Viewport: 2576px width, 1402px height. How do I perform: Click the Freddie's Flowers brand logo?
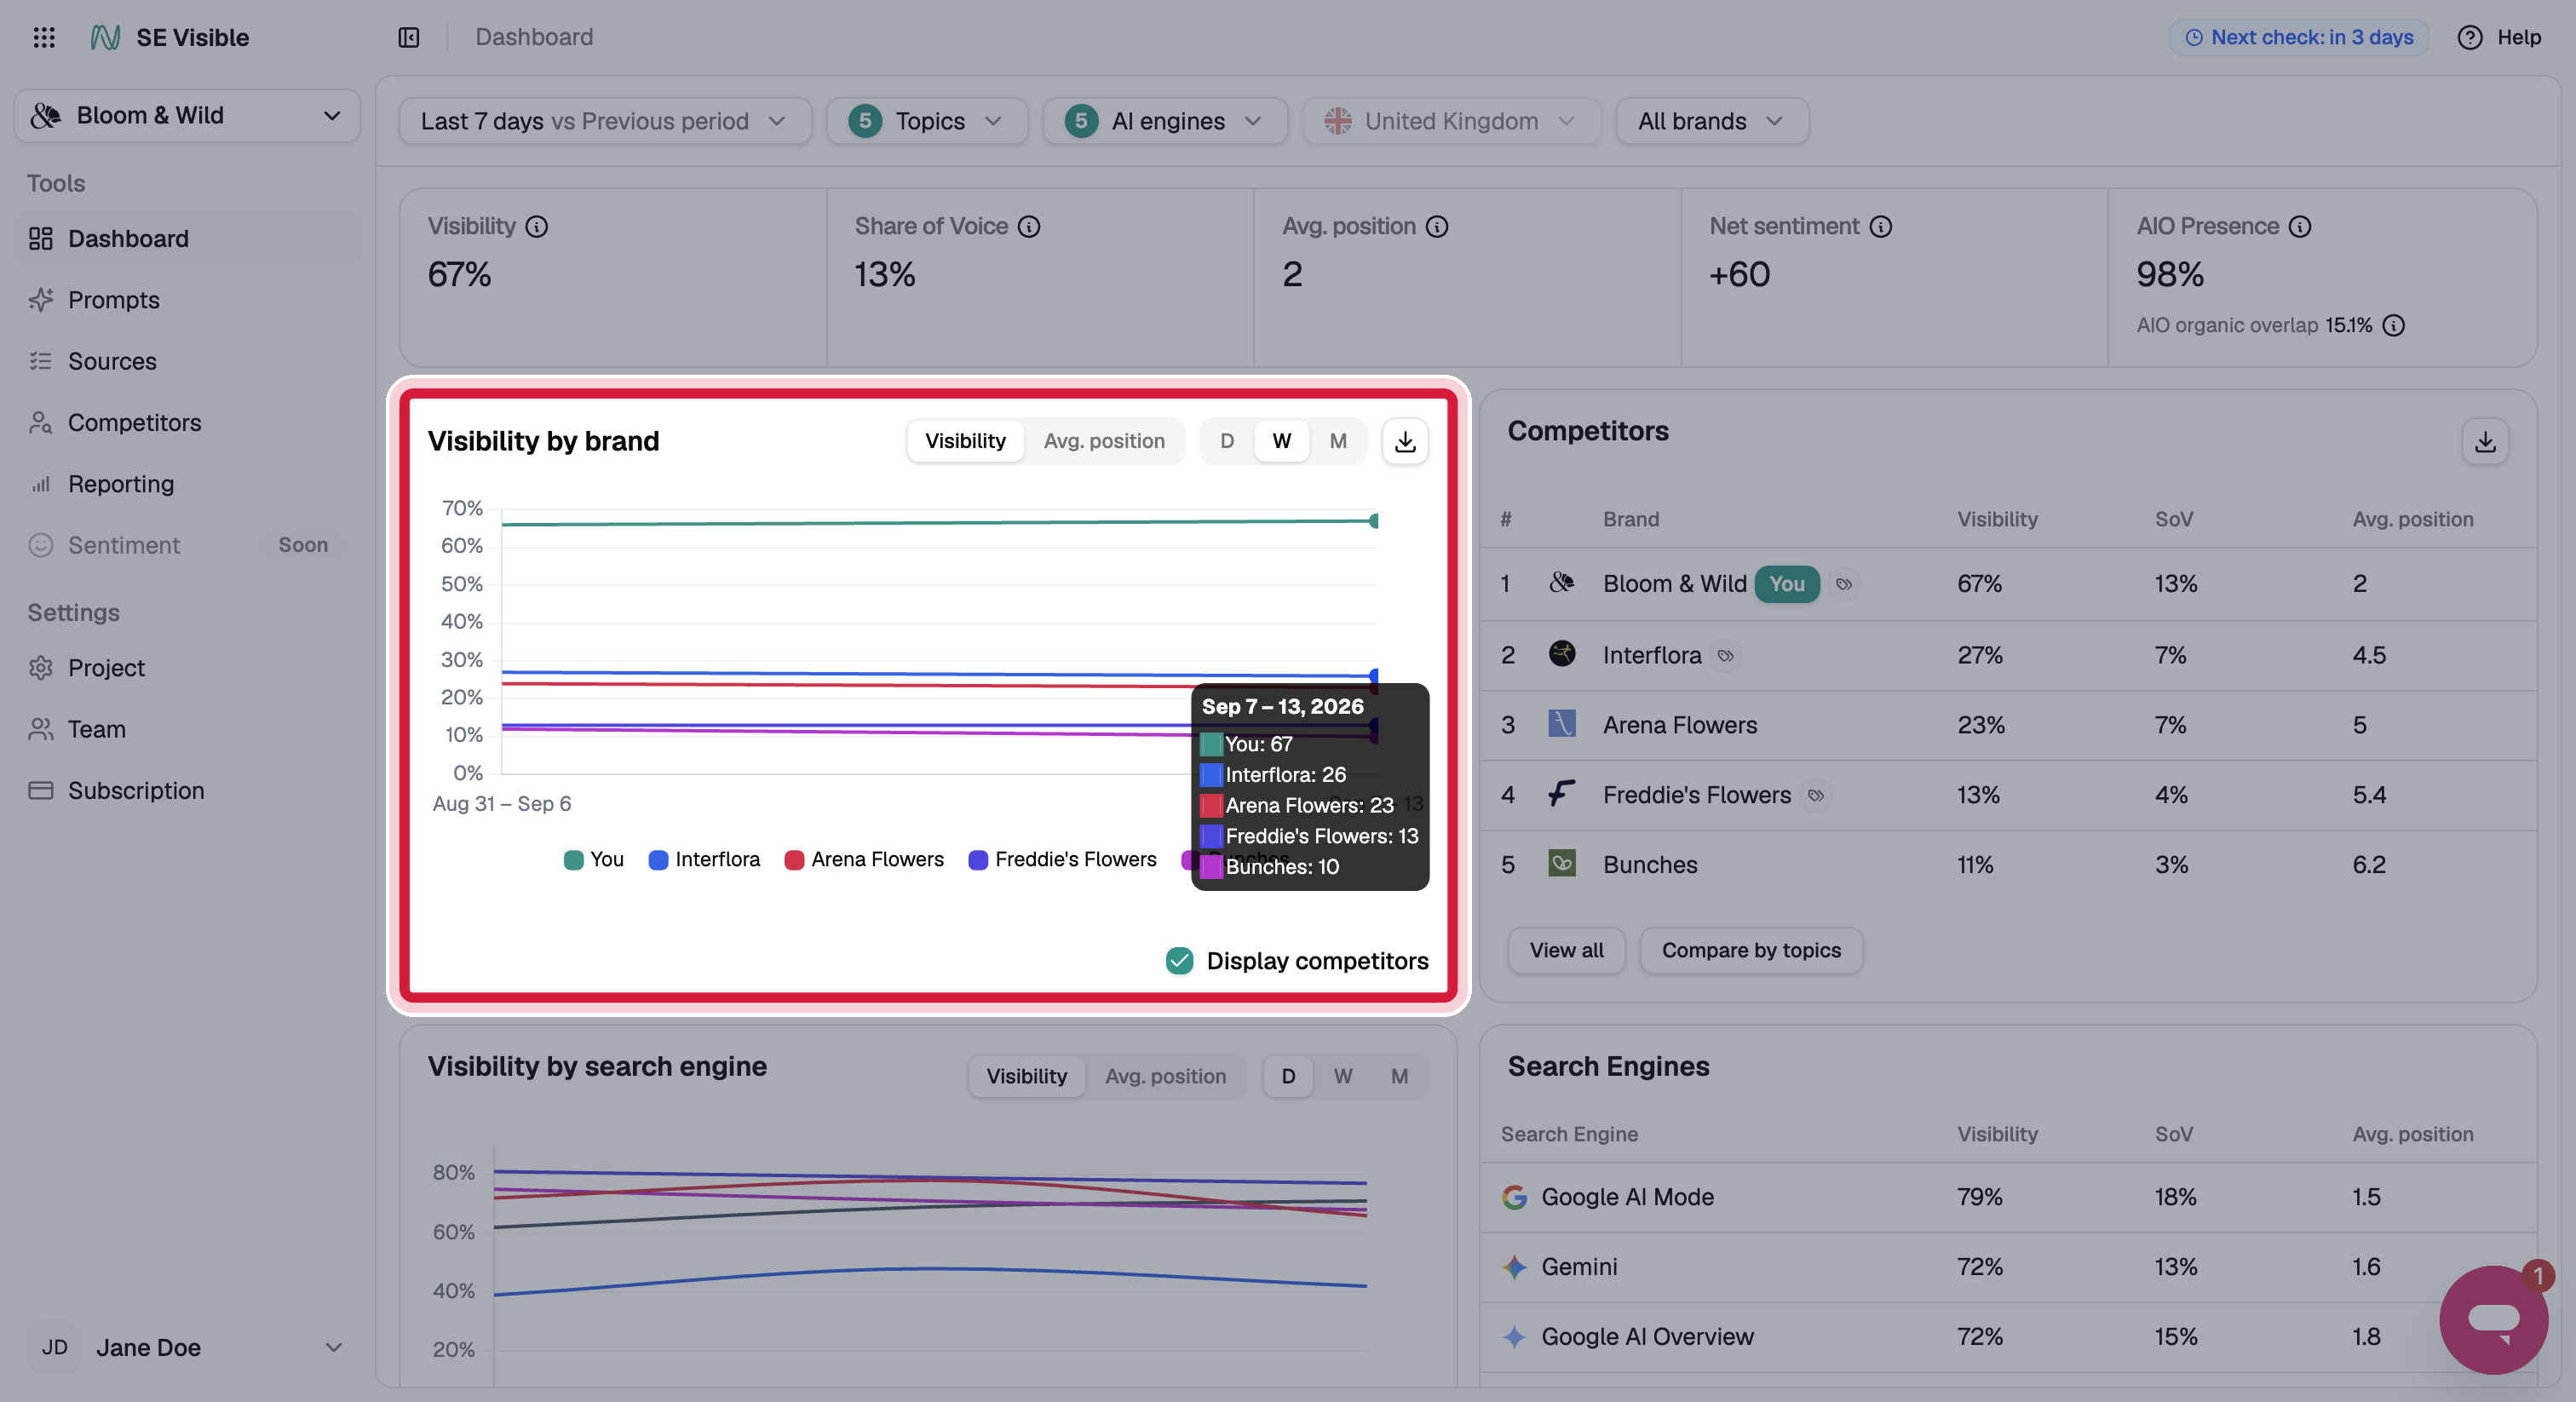[x=1561, y=794]
